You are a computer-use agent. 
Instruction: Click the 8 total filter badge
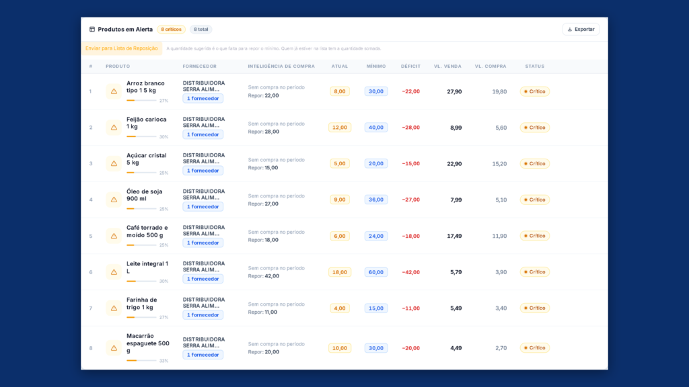[201, 30]
